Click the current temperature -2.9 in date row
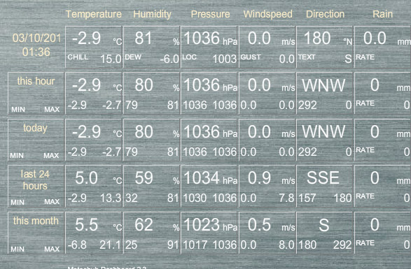 pyautogui.click(x=86, y=38)
